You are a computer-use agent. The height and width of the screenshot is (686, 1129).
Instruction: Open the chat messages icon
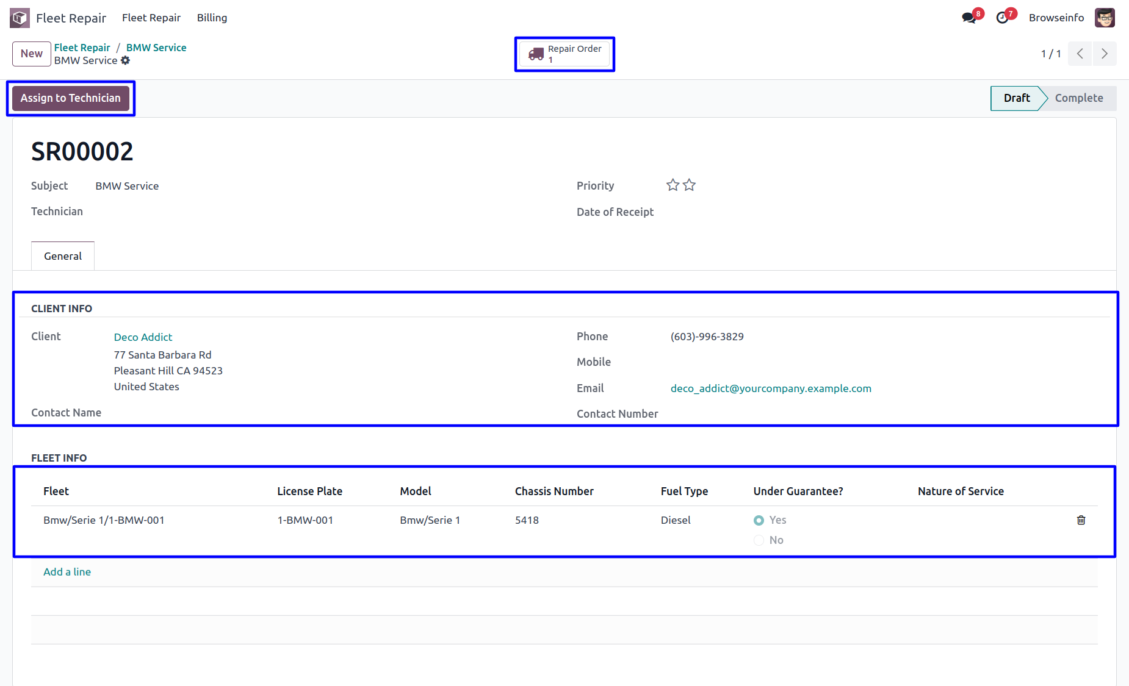968,18
